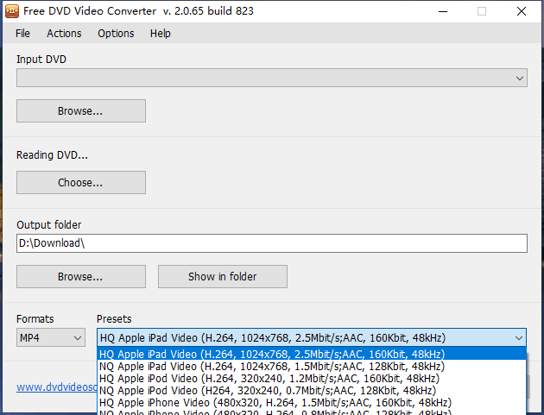Viewport: 544px width, 415px height.
Task: Click the Choose... button
Action: coord(81,182)
